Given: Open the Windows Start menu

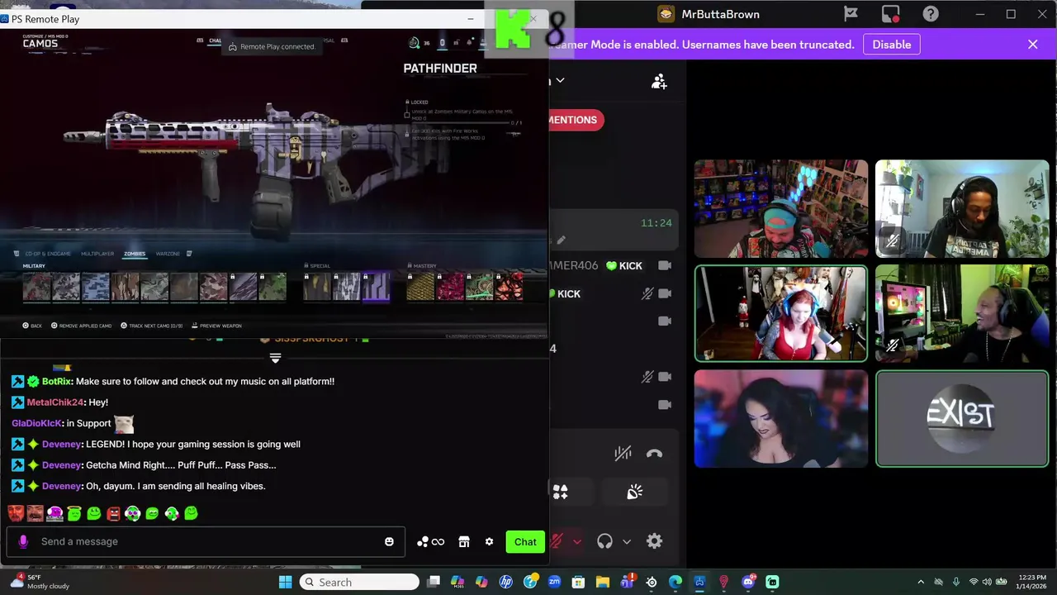Looking at the screenshot, I should point(285,582).
